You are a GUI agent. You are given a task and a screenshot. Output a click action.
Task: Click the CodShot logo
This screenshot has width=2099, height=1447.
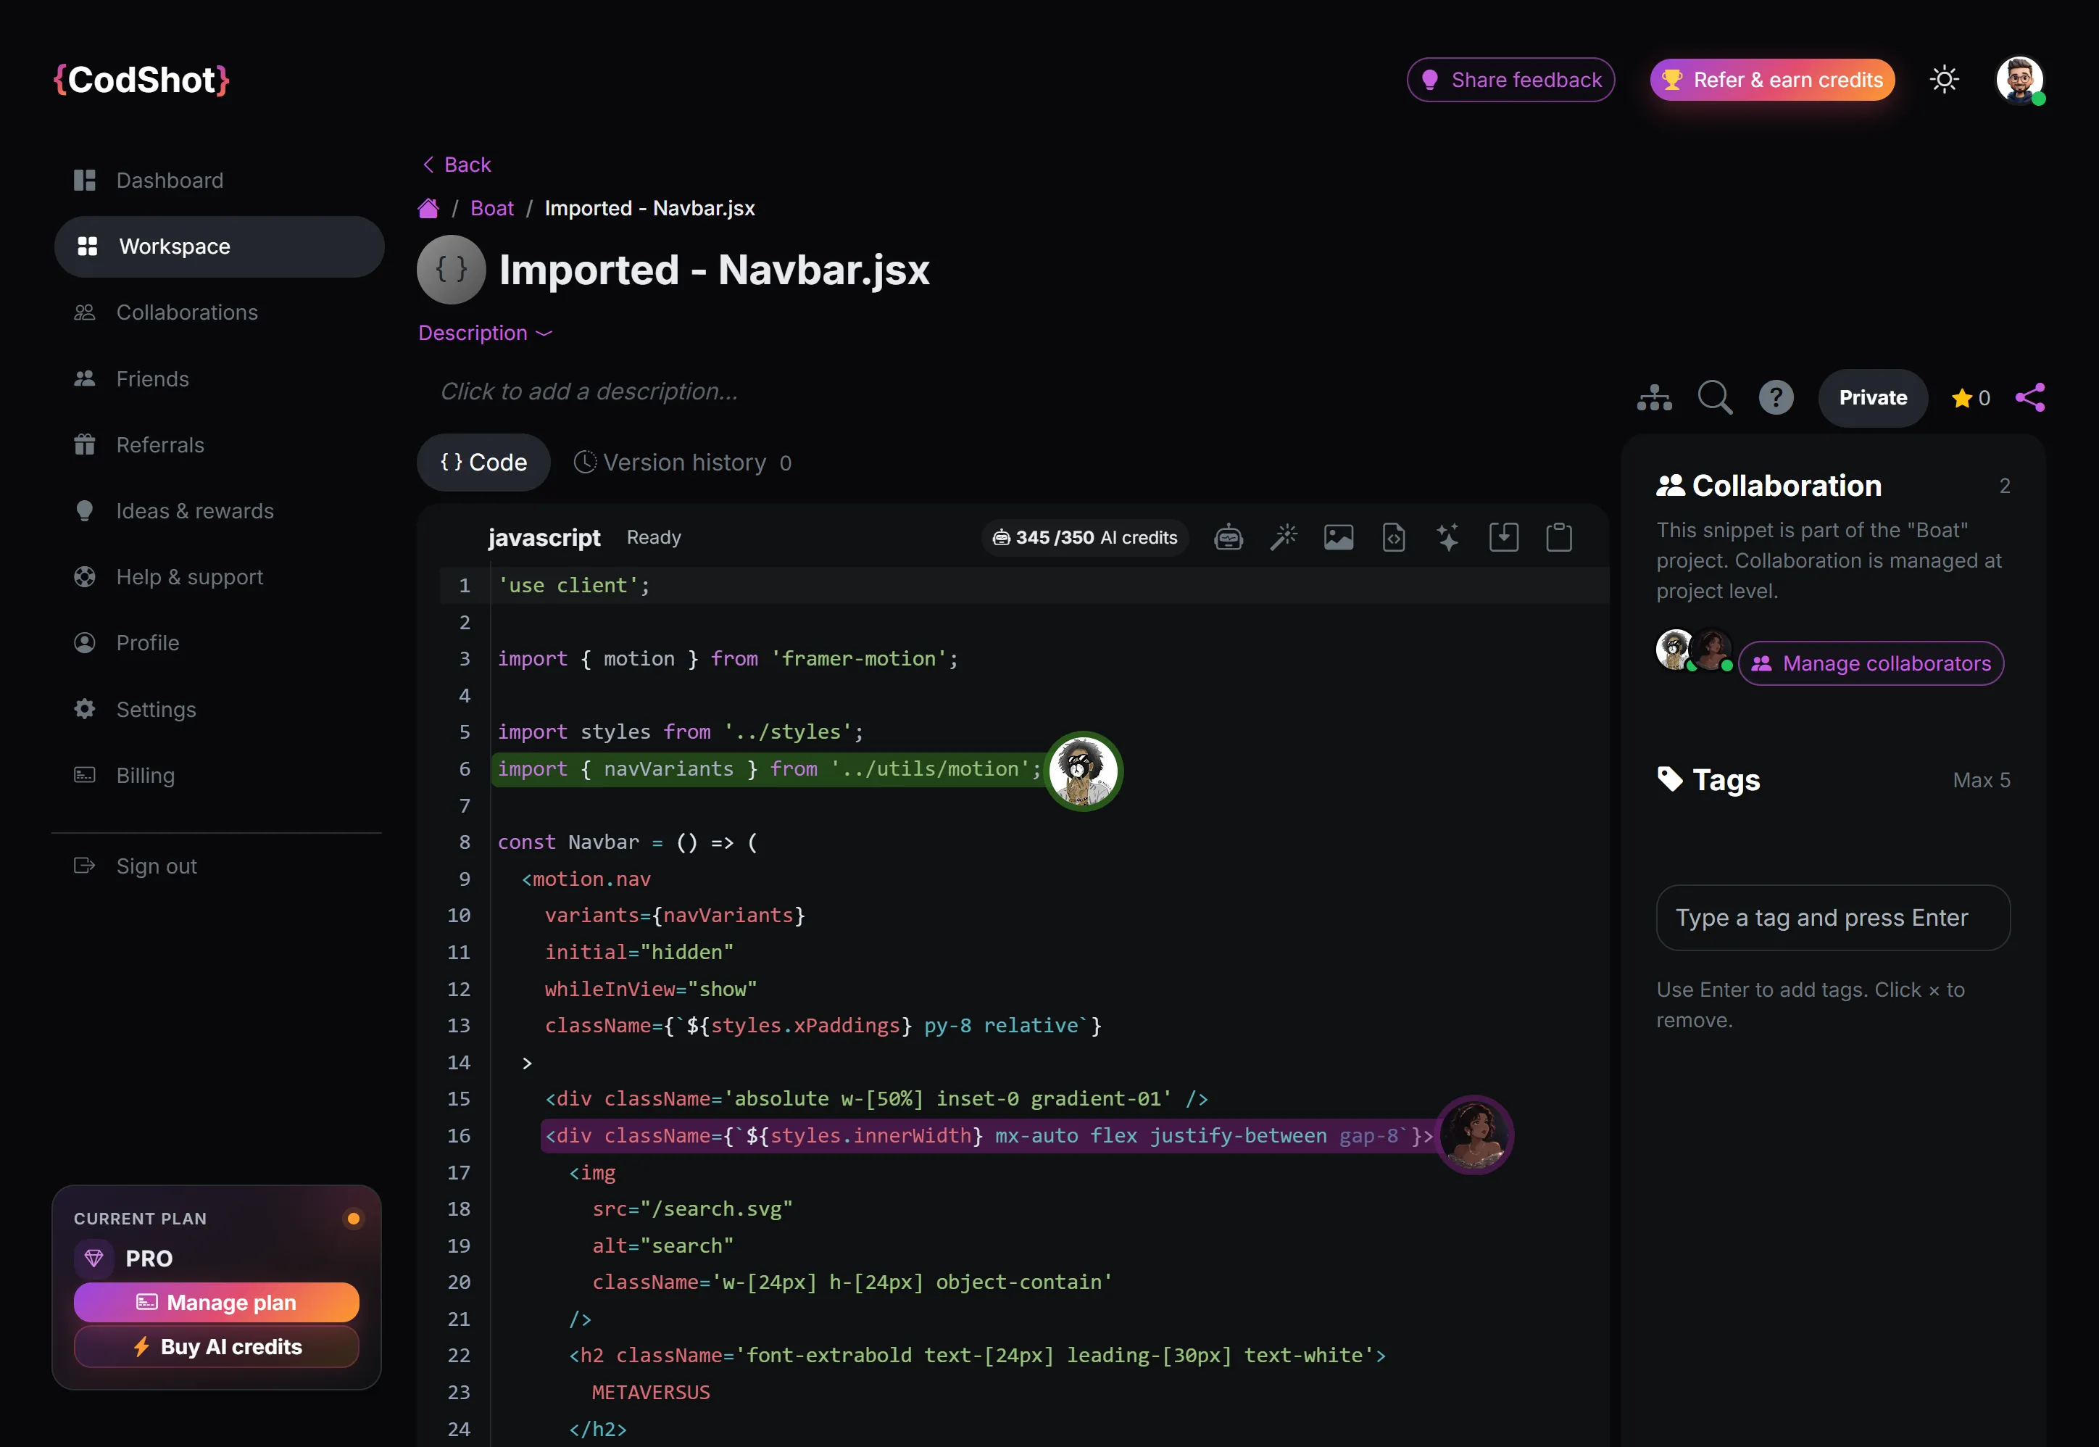pyautogui.click(x=141, y=80)
